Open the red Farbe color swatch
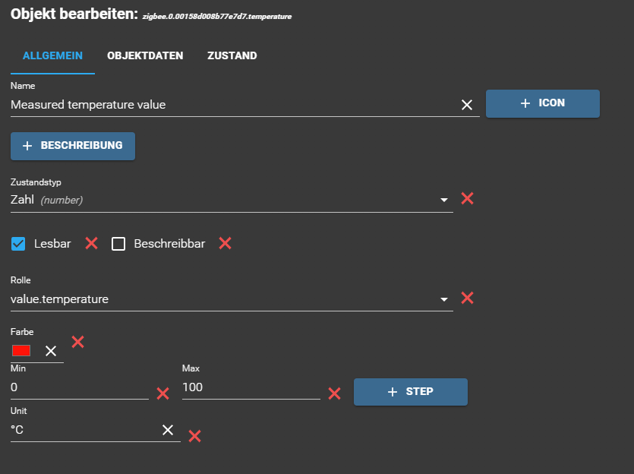634x474 pixels. click(21, 350)
